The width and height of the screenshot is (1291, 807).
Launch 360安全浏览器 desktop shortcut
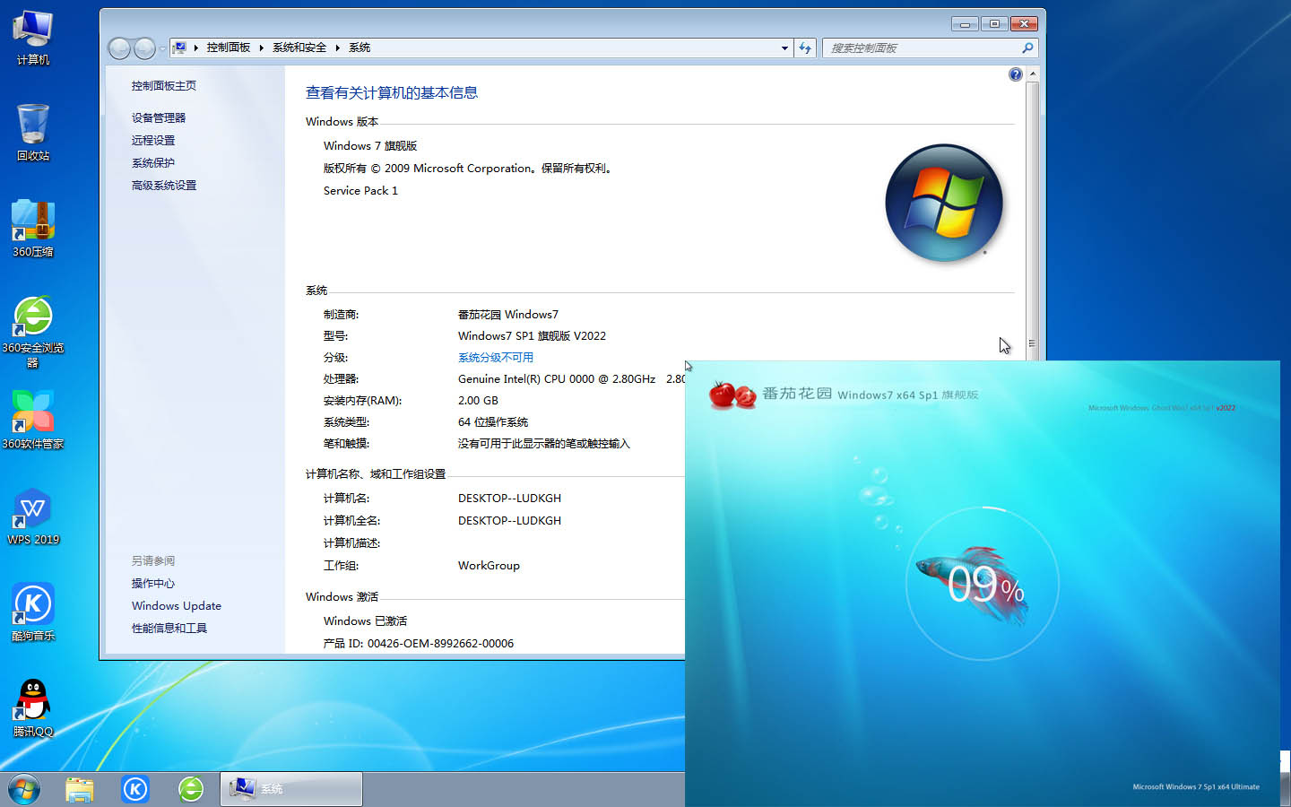click(x=33, y=332)
